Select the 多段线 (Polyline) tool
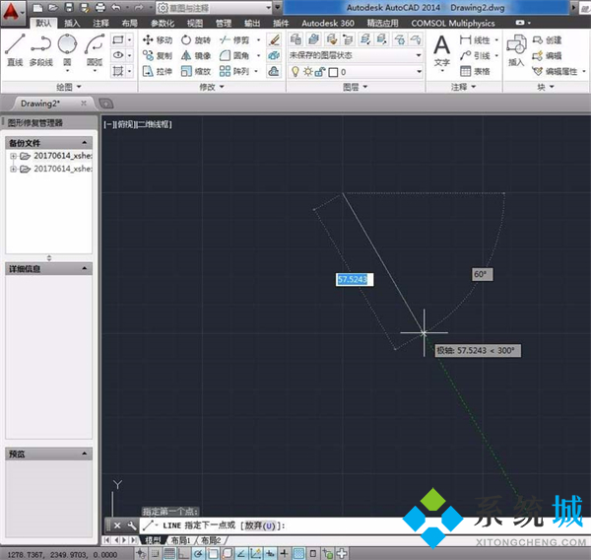This screenshot has width=591, height=560. tap(40, 48)
